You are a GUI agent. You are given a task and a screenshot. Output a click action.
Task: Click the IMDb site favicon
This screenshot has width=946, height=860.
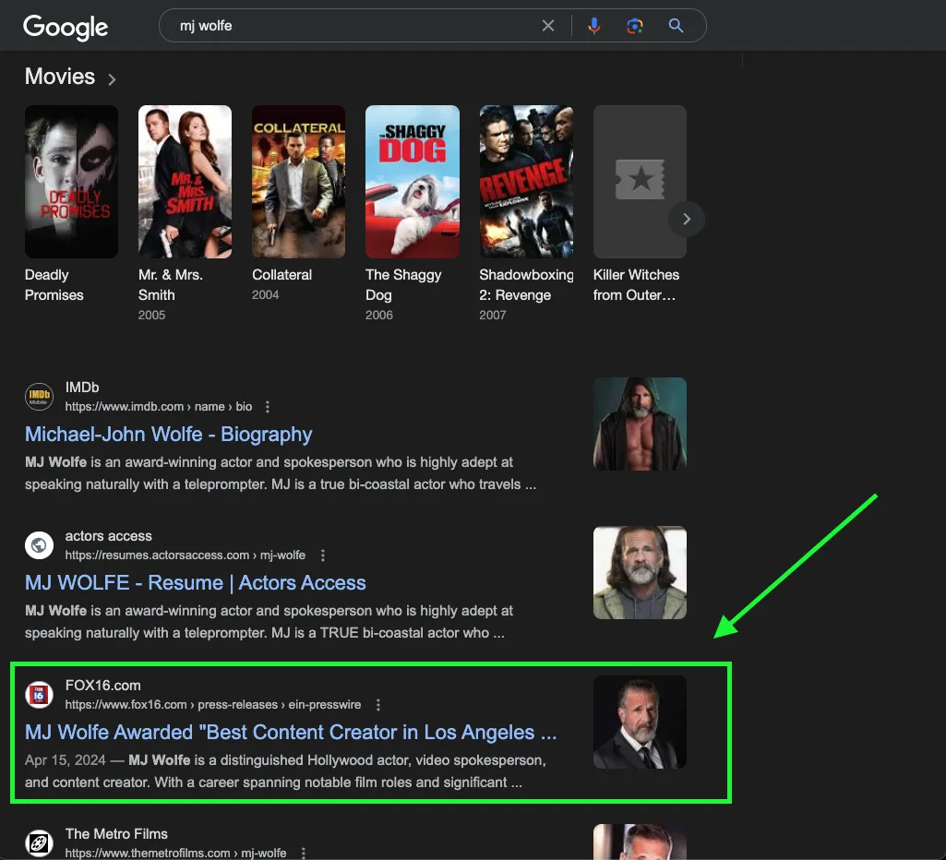pyautogui.click(x=39, y=397)
